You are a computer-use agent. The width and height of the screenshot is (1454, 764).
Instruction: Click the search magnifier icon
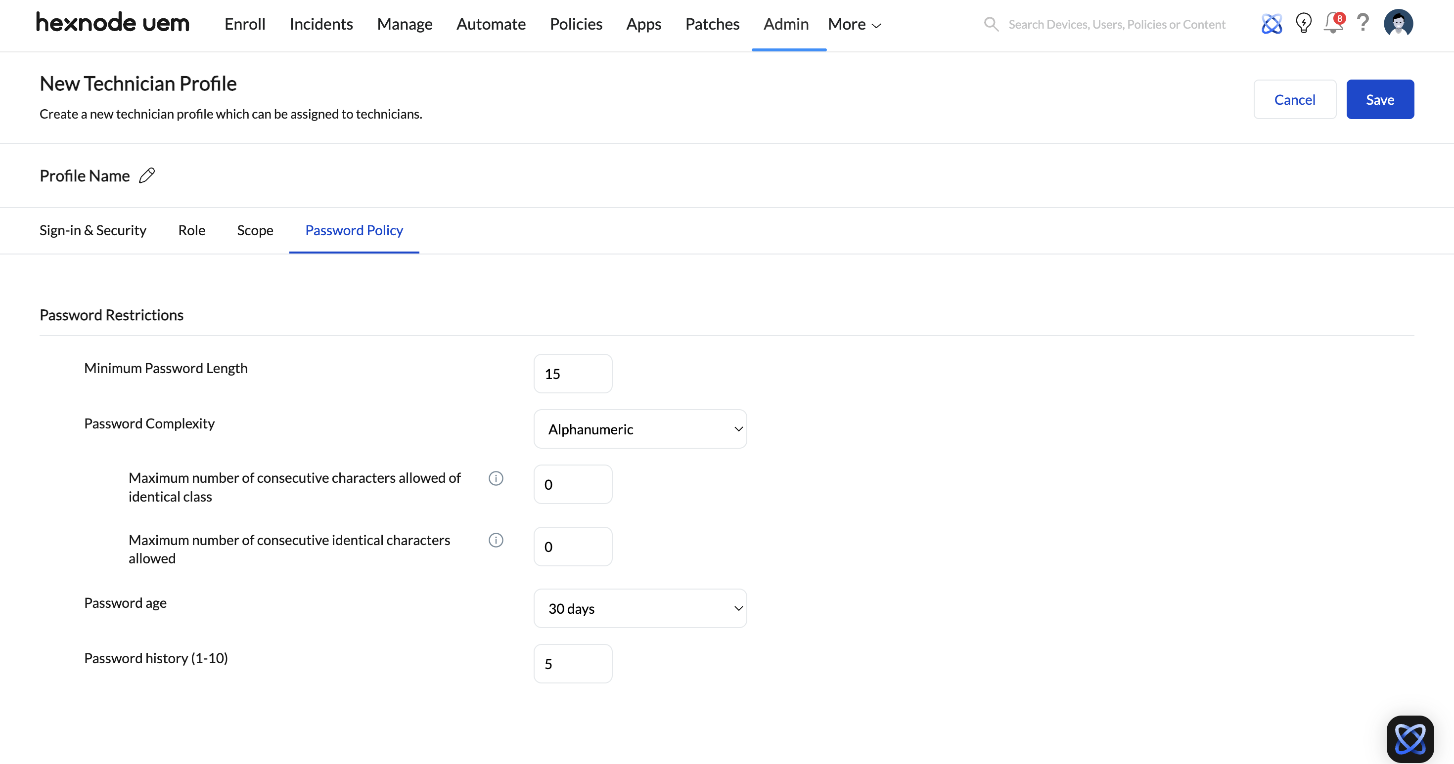pos(991,24)
